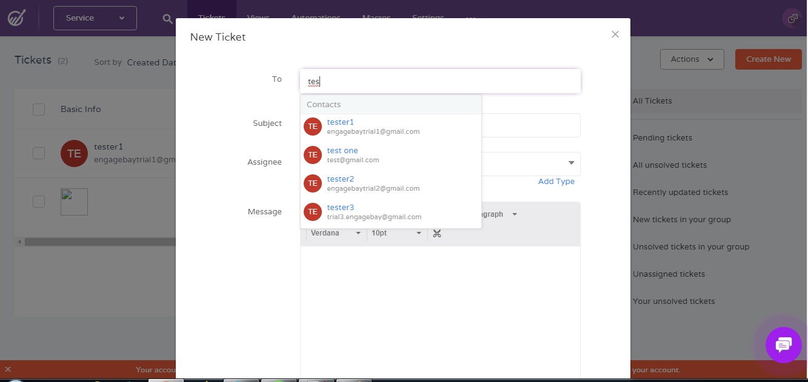This screenshot has width=808, height=382.
Task: Click the editor's scissors icon
Action: click(437, 233)
